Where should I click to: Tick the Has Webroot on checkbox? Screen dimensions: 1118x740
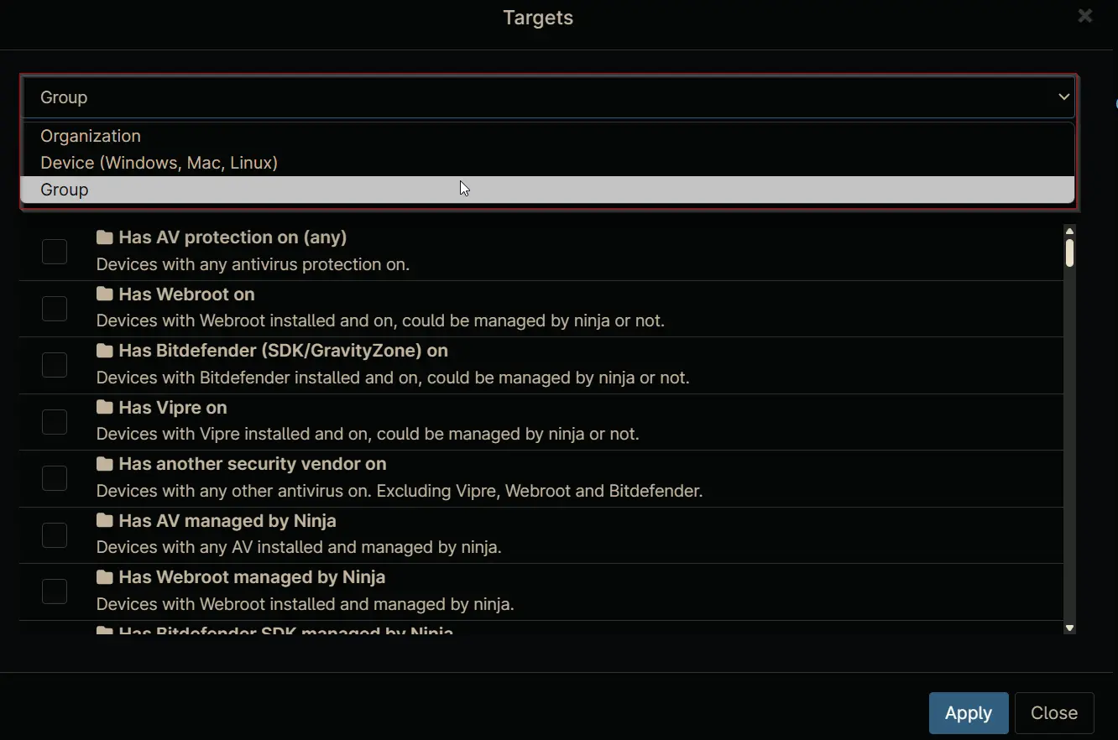click(55, 308)
